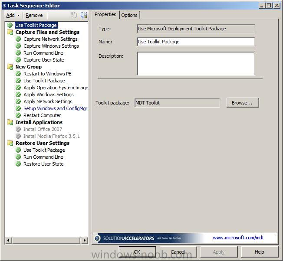Click the Install Applications folder icon
Screen dimensions: 283x261
pos(10,122)
